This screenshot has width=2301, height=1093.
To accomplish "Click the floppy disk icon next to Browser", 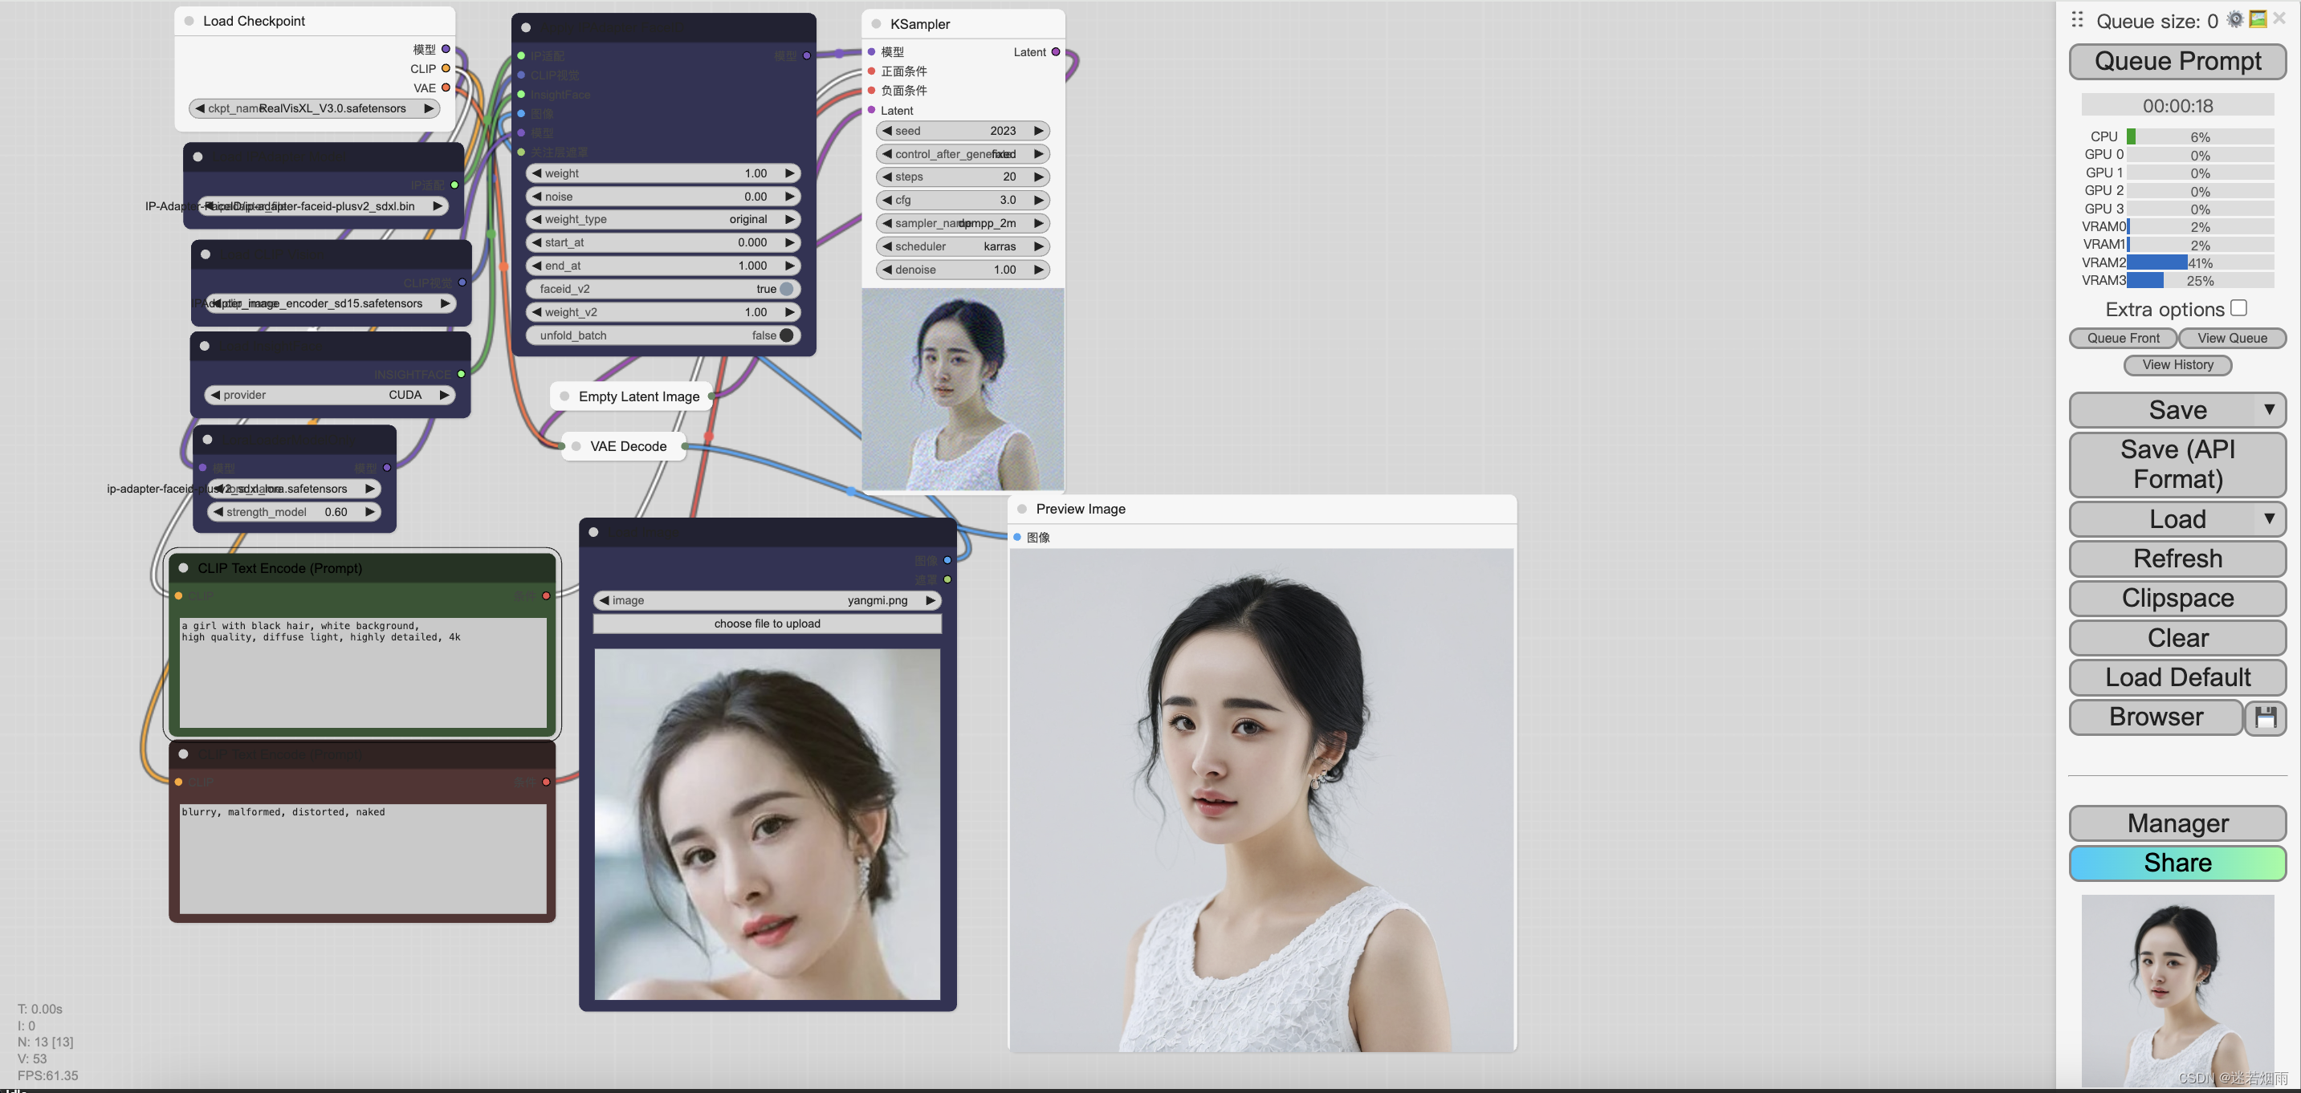I will point(2266,717).
